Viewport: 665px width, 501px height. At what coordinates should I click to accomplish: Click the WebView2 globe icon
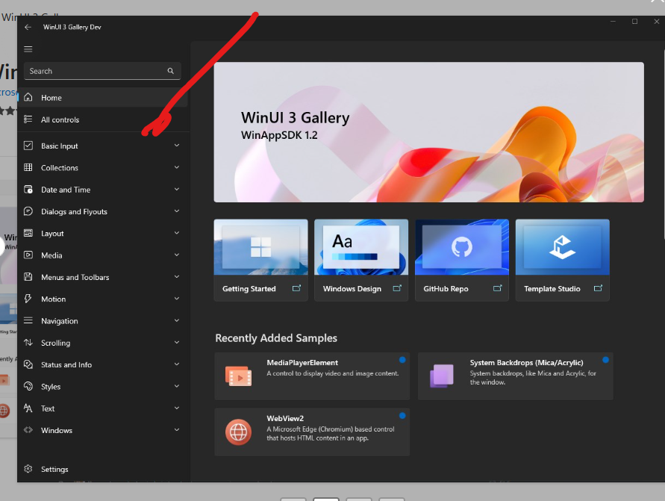click(238, 432)
